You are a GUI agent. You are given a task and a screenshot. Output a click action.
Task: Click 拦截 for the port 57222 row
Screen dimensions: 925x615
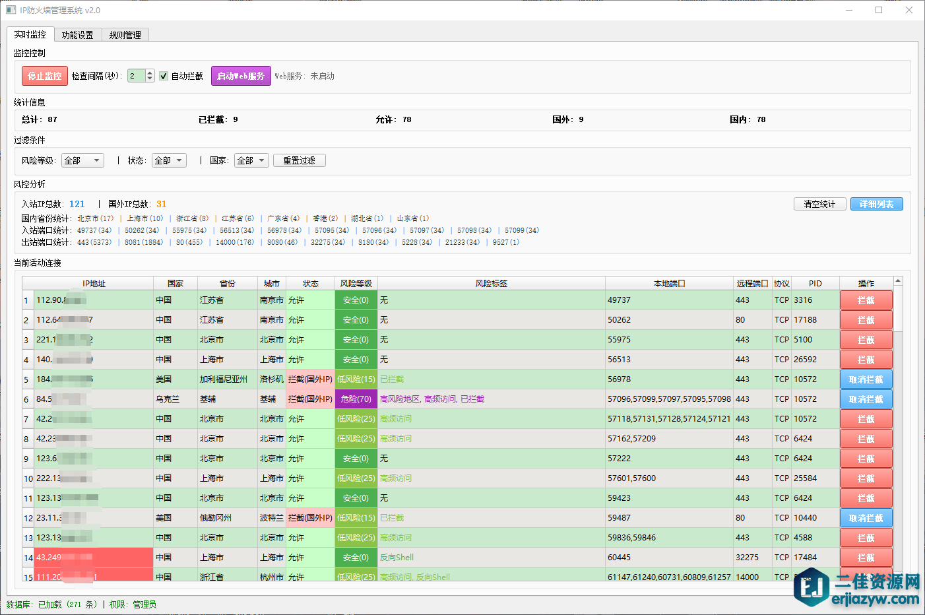point(866,459)
